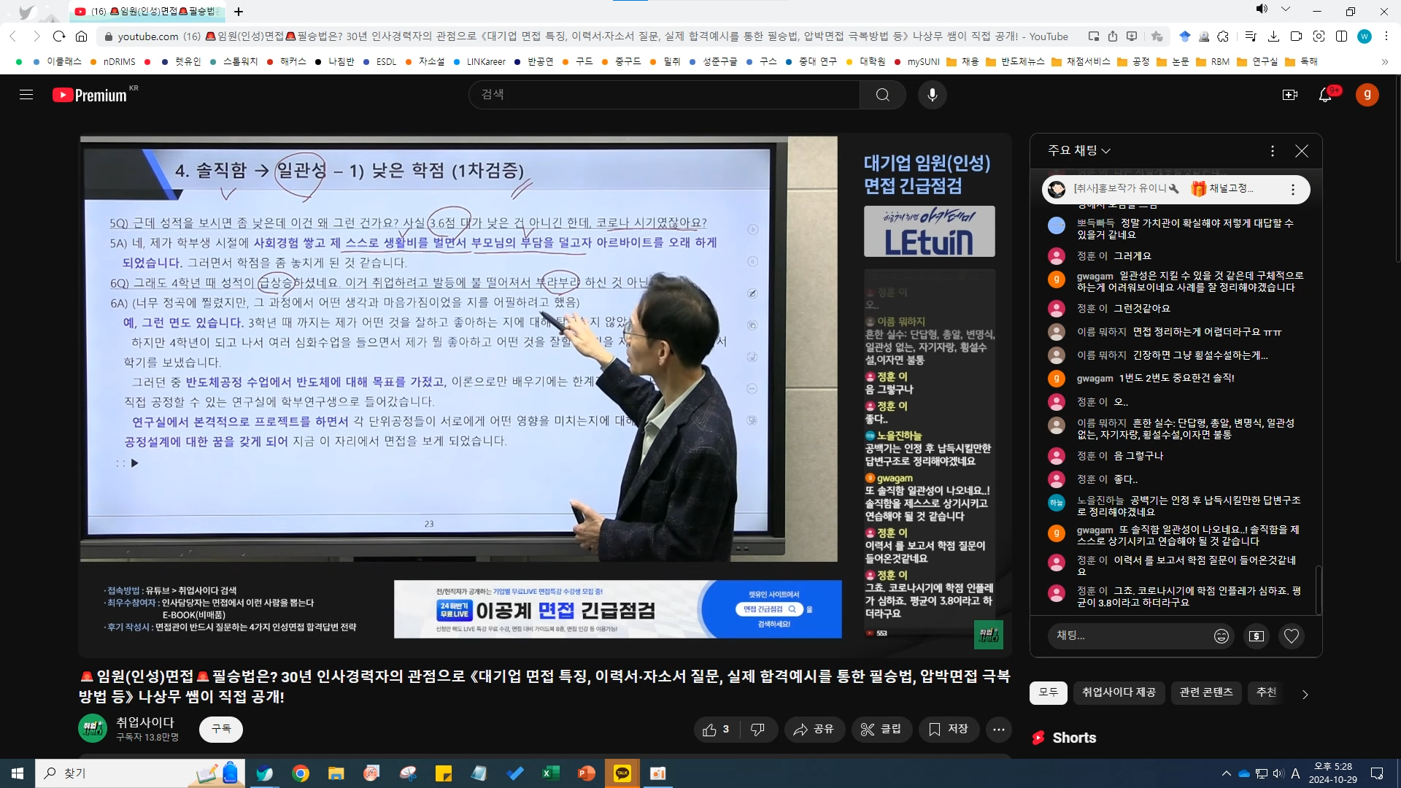Send a heart reaction in chat

(1291, 636)
